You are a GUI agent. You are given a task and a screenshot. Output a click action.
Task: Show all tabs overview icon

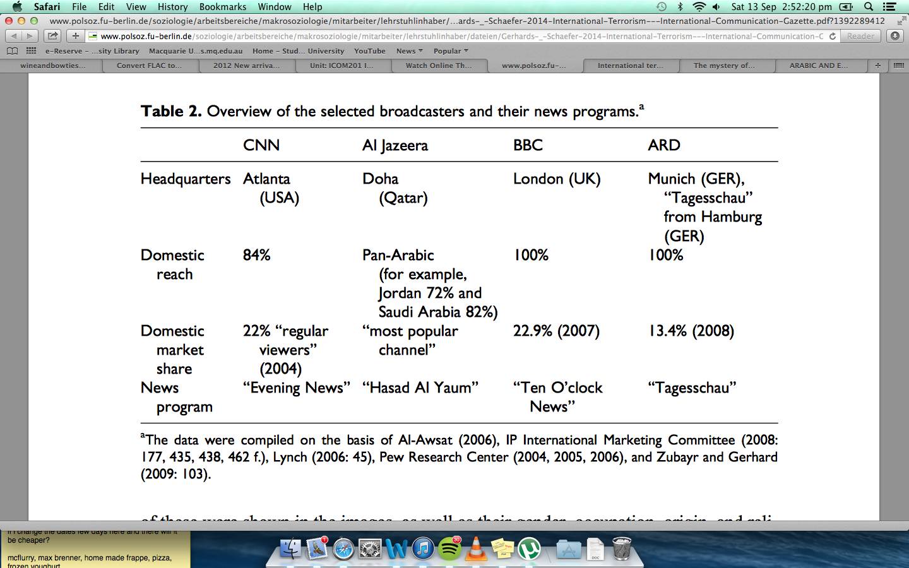(x=899, y=65)
